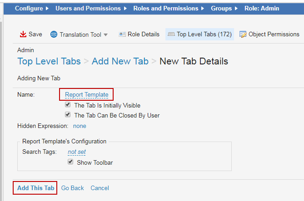Uncheck 'The Tab Can Be Closed By User'
This screenshot has width=304, height=201.
click(x=68, y=115)
